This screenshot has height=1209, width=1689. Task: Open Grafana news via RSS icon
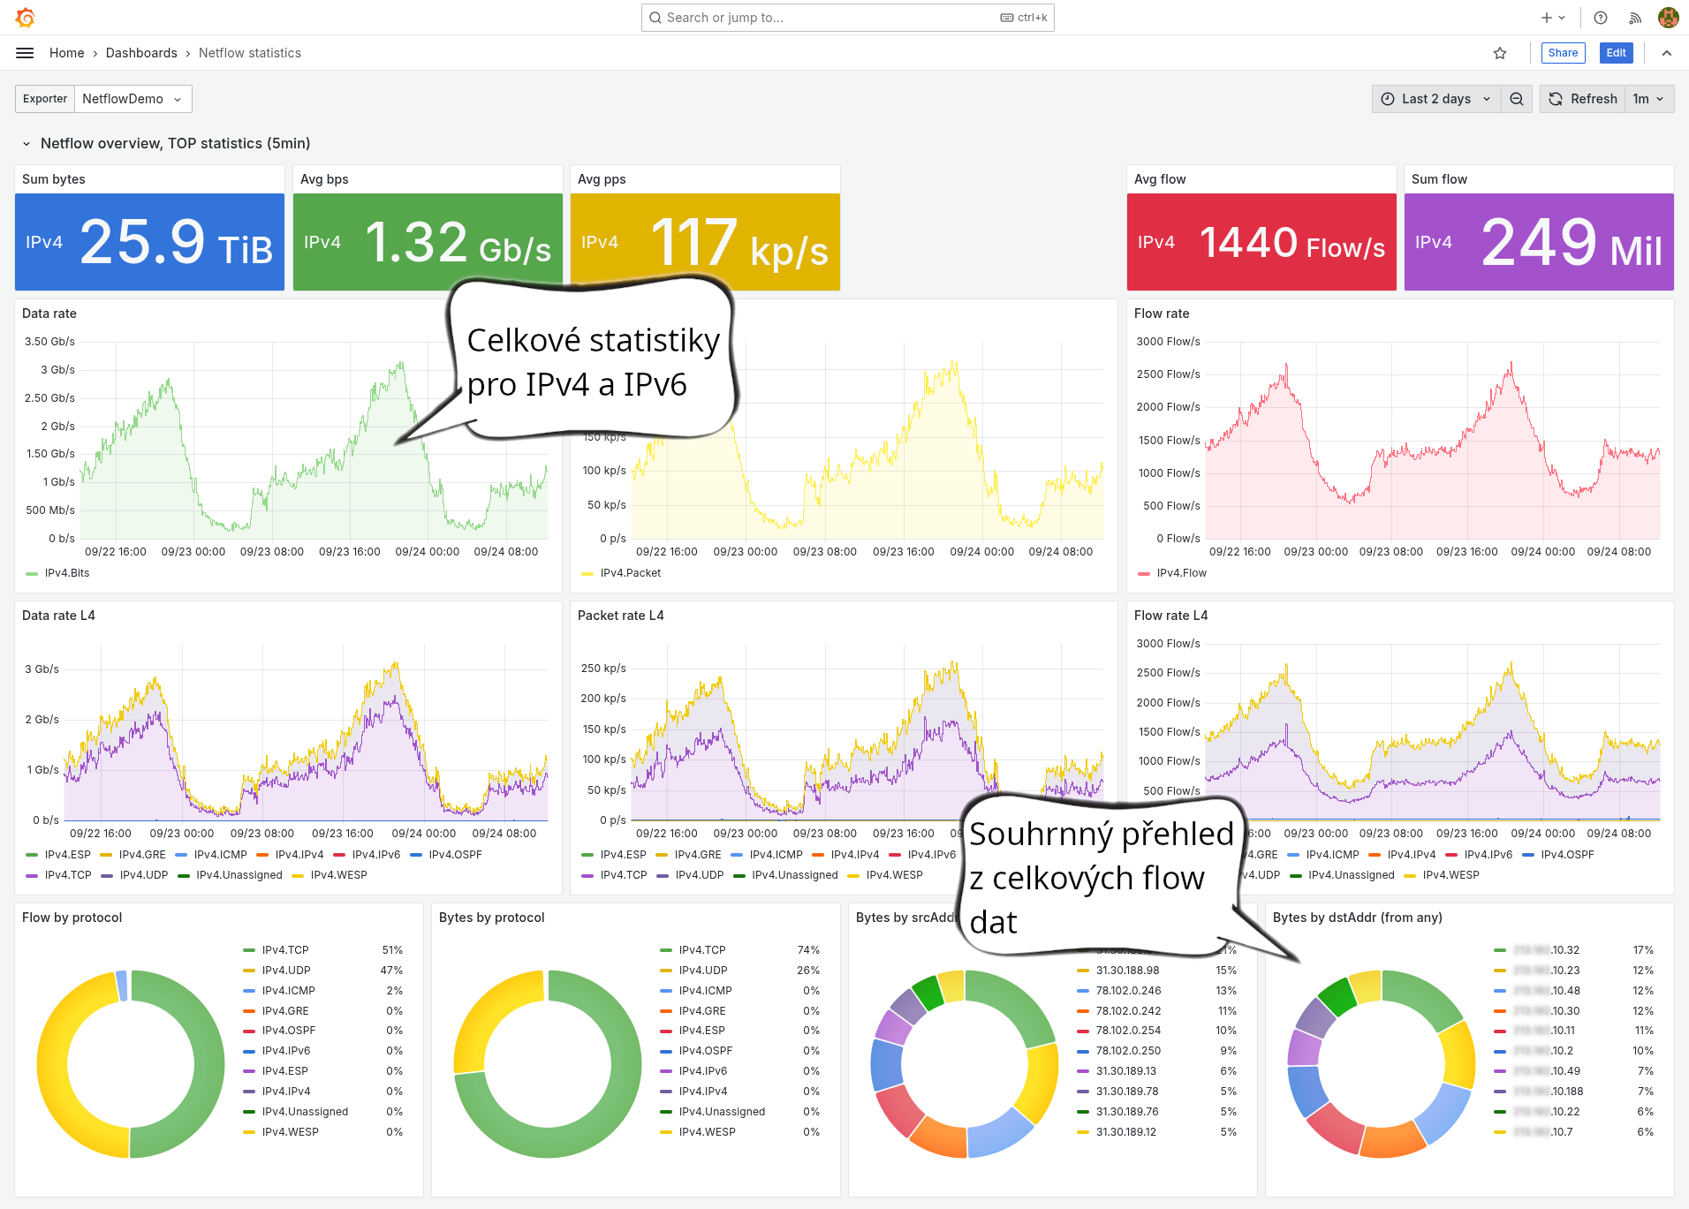1635,18
